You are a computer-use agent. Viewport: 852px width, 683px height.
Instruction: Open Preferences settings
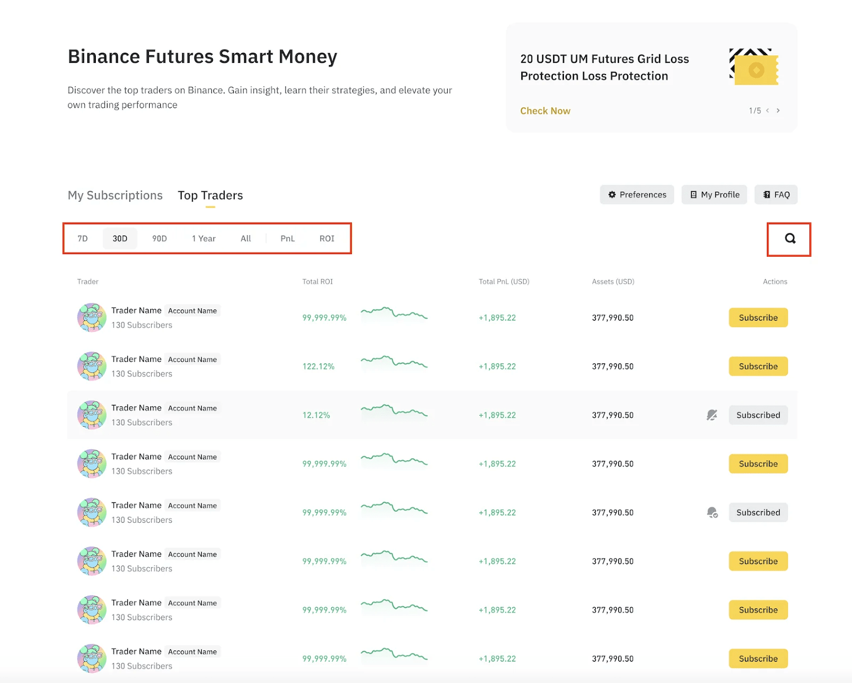pyautogui.click(x=637, y=195)
